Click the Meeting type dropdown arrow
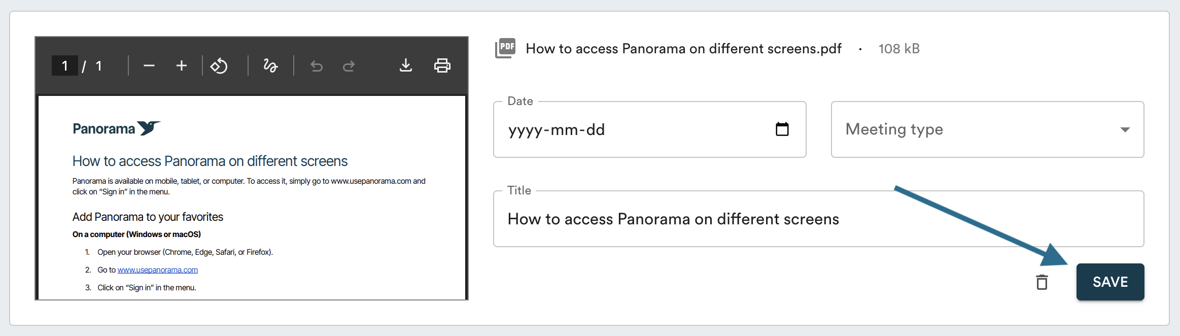1180x336 pixels. click(x=1125, y=130)
